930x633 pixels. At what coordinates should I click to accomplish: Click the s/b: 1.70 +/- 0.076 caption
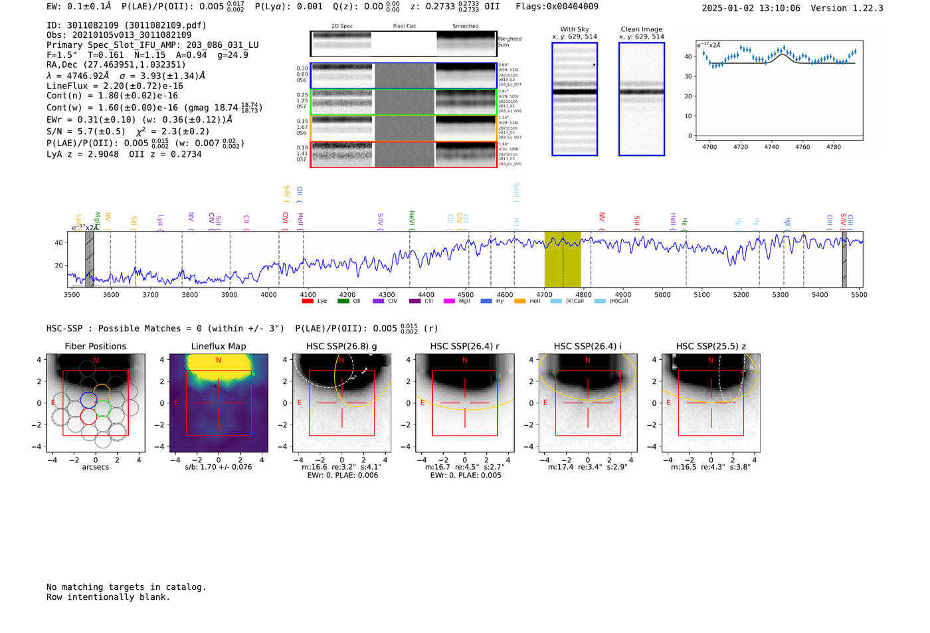[x=219, y=467]
